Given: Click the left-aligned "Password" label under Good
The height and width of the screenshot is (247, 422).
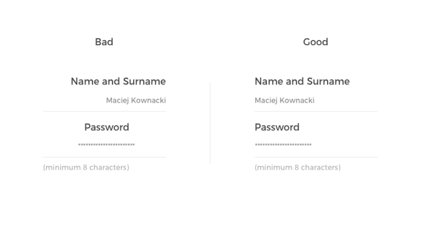Looking at the screenshot, I should (277, 127).
